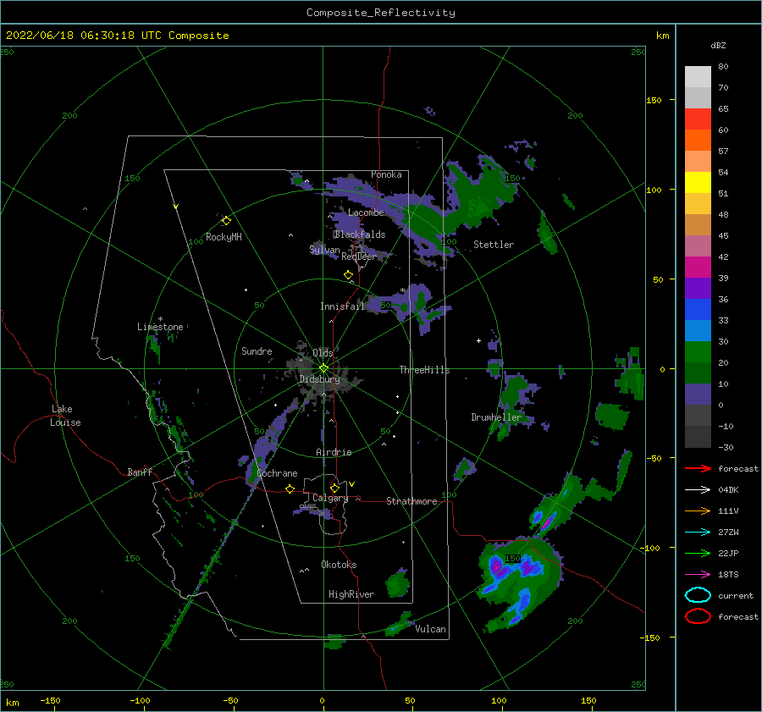Click the Stettler label
The width and height of the screenshot is (762, 712).
click(494, 245)
